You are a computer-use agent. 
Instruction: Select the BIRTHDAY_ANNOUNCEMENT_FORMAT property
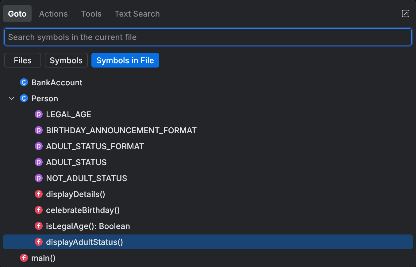pyautogui.click(x=121, y=130)
